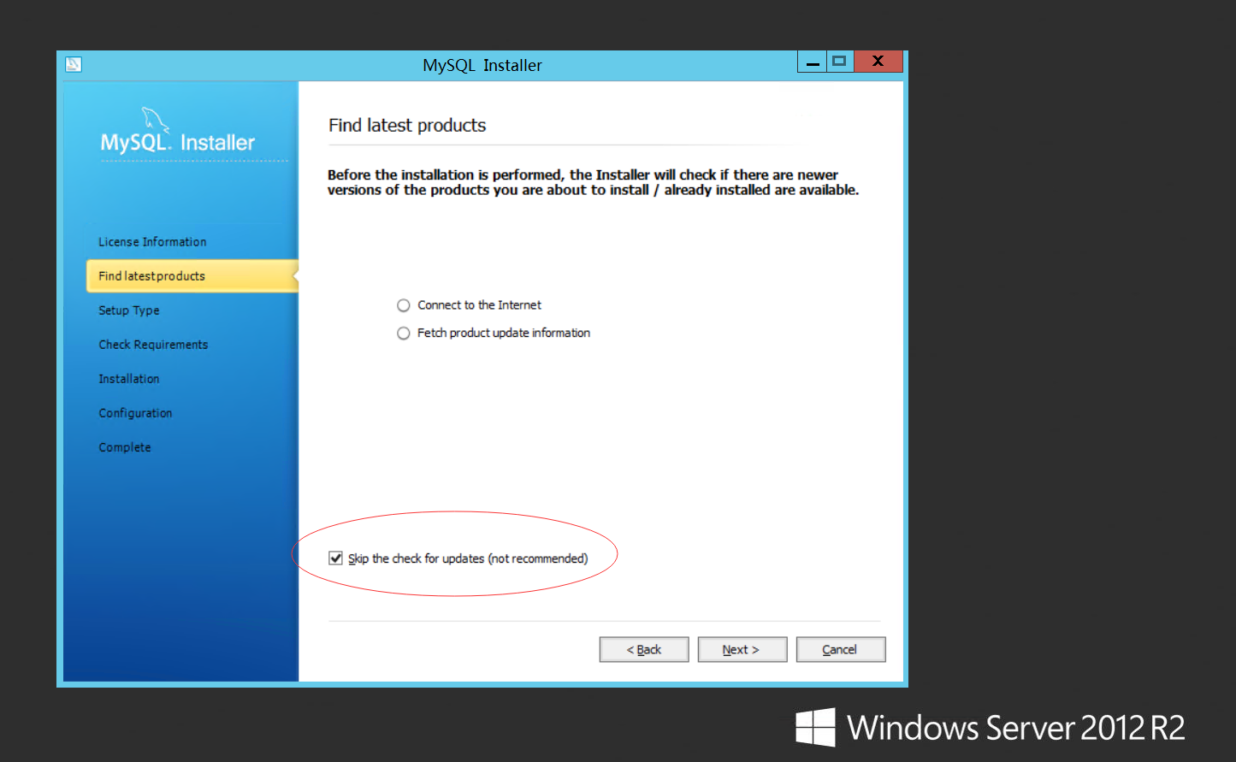This screenshot has width=1236, height=762.
Task: Proceed with the Next button
Action: 742,650
